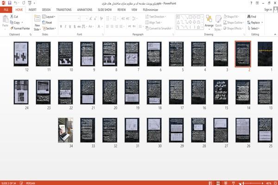Open the Align Text dropdown
Image resolution: width=278 pixels, height=185 pixels.
click(154, 23)
